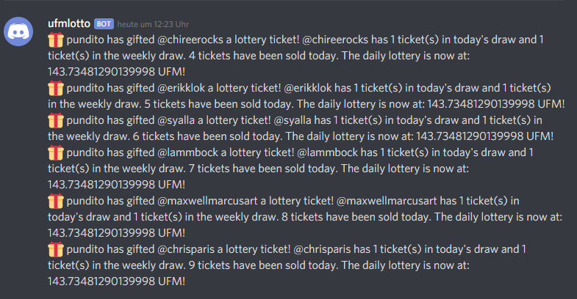Click the BOT badge next to ufmlotto
The image size is (577, 299).
104,23
